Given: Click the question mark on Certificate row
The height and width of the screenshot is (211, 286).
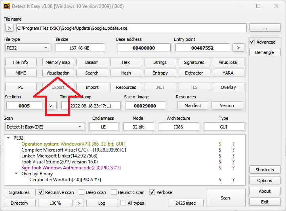Looking at the screenshot, I should pyautogui.click(x=233, y=180).
